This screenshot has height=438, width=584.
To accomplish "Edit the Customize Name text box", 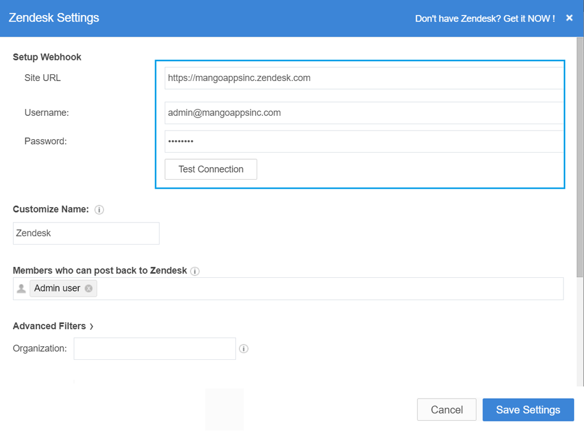I will tap(86, 233).
